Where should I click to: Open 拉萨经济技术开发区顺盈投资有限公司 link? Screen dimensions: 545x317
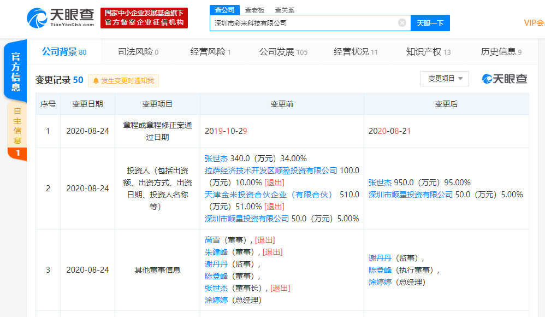point(271,171)
